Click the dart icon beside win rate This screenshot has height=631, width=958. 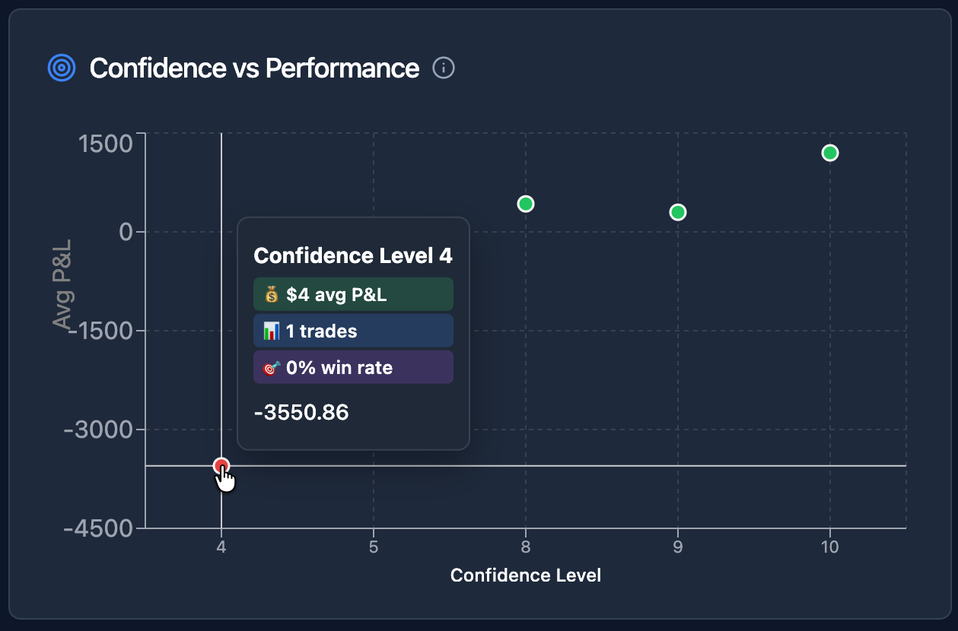[272, 368]
